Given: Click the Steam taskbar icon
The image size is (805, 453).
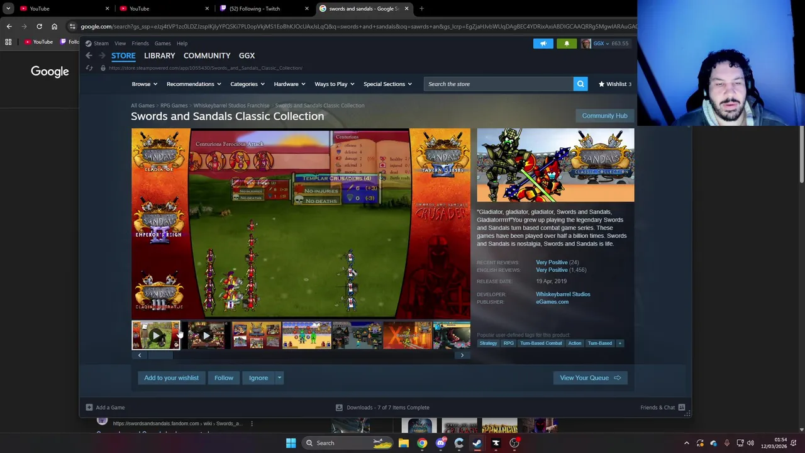Looking at the screenshot, I should [x=477, y=443].
